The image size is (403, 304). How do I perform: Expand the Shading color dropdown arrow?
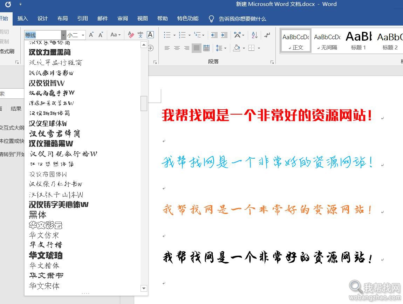(244, 48)
